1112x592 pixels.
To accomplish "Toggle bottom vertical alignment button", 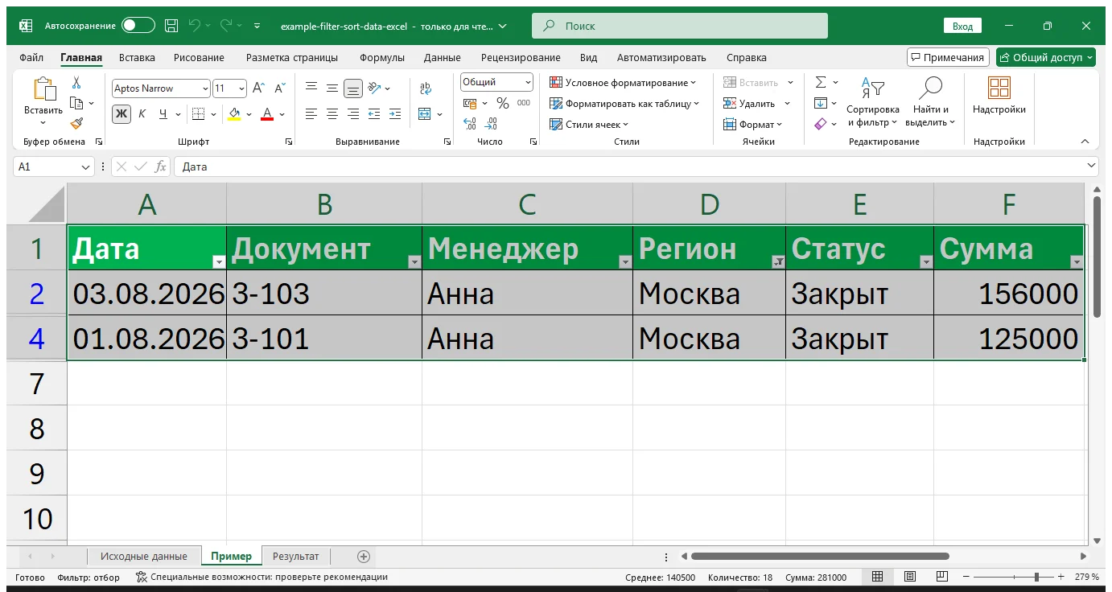I will tap(353, 88).
